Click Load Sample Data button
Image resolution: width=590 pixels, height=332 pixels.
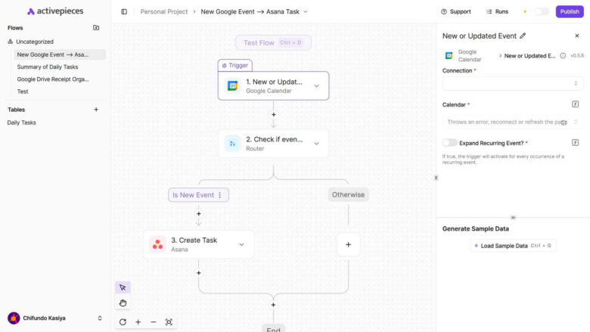[x=513, y=246]
